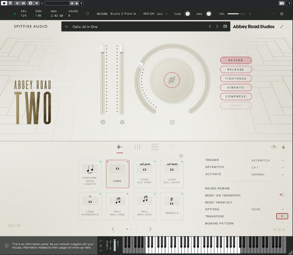Switch to the mixer faders tab
This screenshot has width=293, height=255.
point(137,147)
